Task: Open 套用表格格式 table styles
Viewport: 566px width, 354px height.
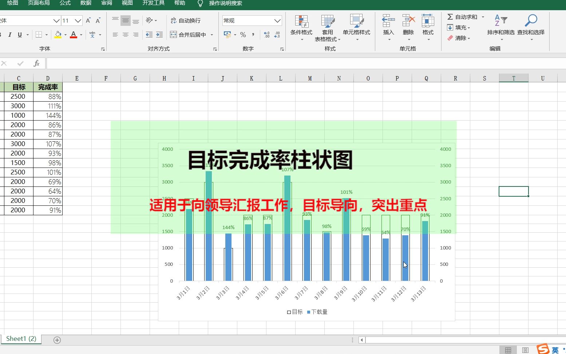Action: pos(328,28)
